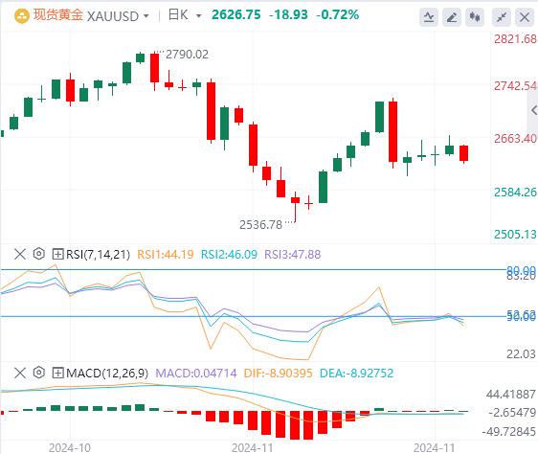Click the RSI1:44.19 value label
The height and width of the screenshot is (454, 538).
(x=166, y=255)
